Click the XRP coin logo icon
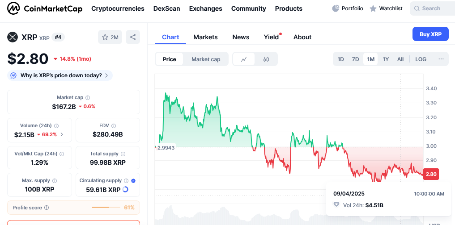455x225 pixels. 13,37
